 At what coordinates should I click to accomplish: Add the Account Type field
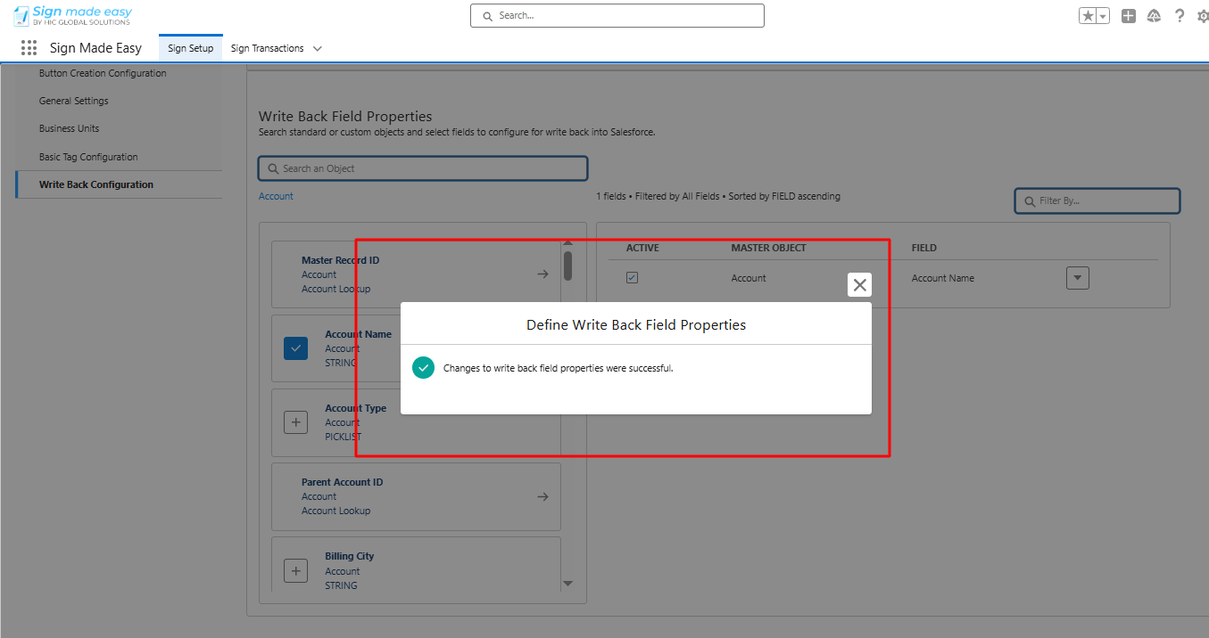296,422
